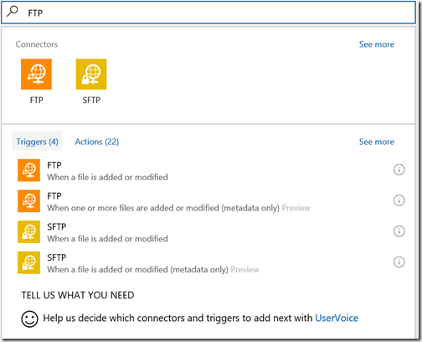The width and height of the screenshot is (422, 342).
Task: Switch to the Triggers (4) tab
Action: coord(37,142)
